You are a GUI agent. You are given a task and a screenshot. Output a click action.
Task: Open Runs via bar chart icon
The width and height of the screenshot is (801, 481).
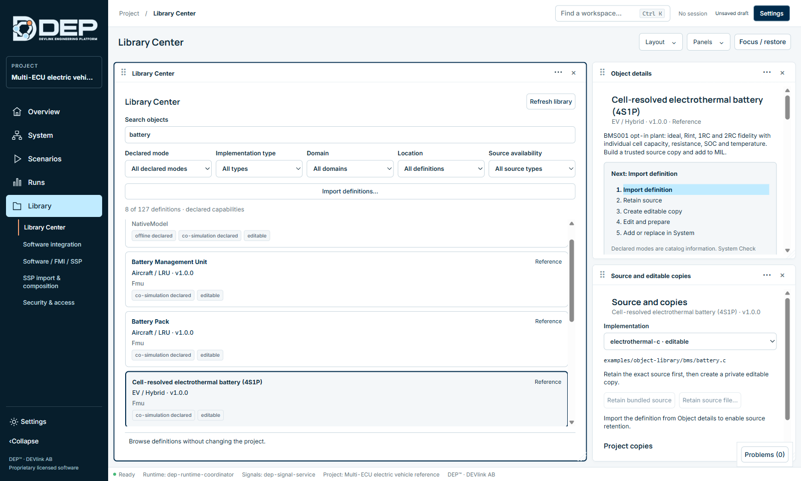click(x=17, y=182)
